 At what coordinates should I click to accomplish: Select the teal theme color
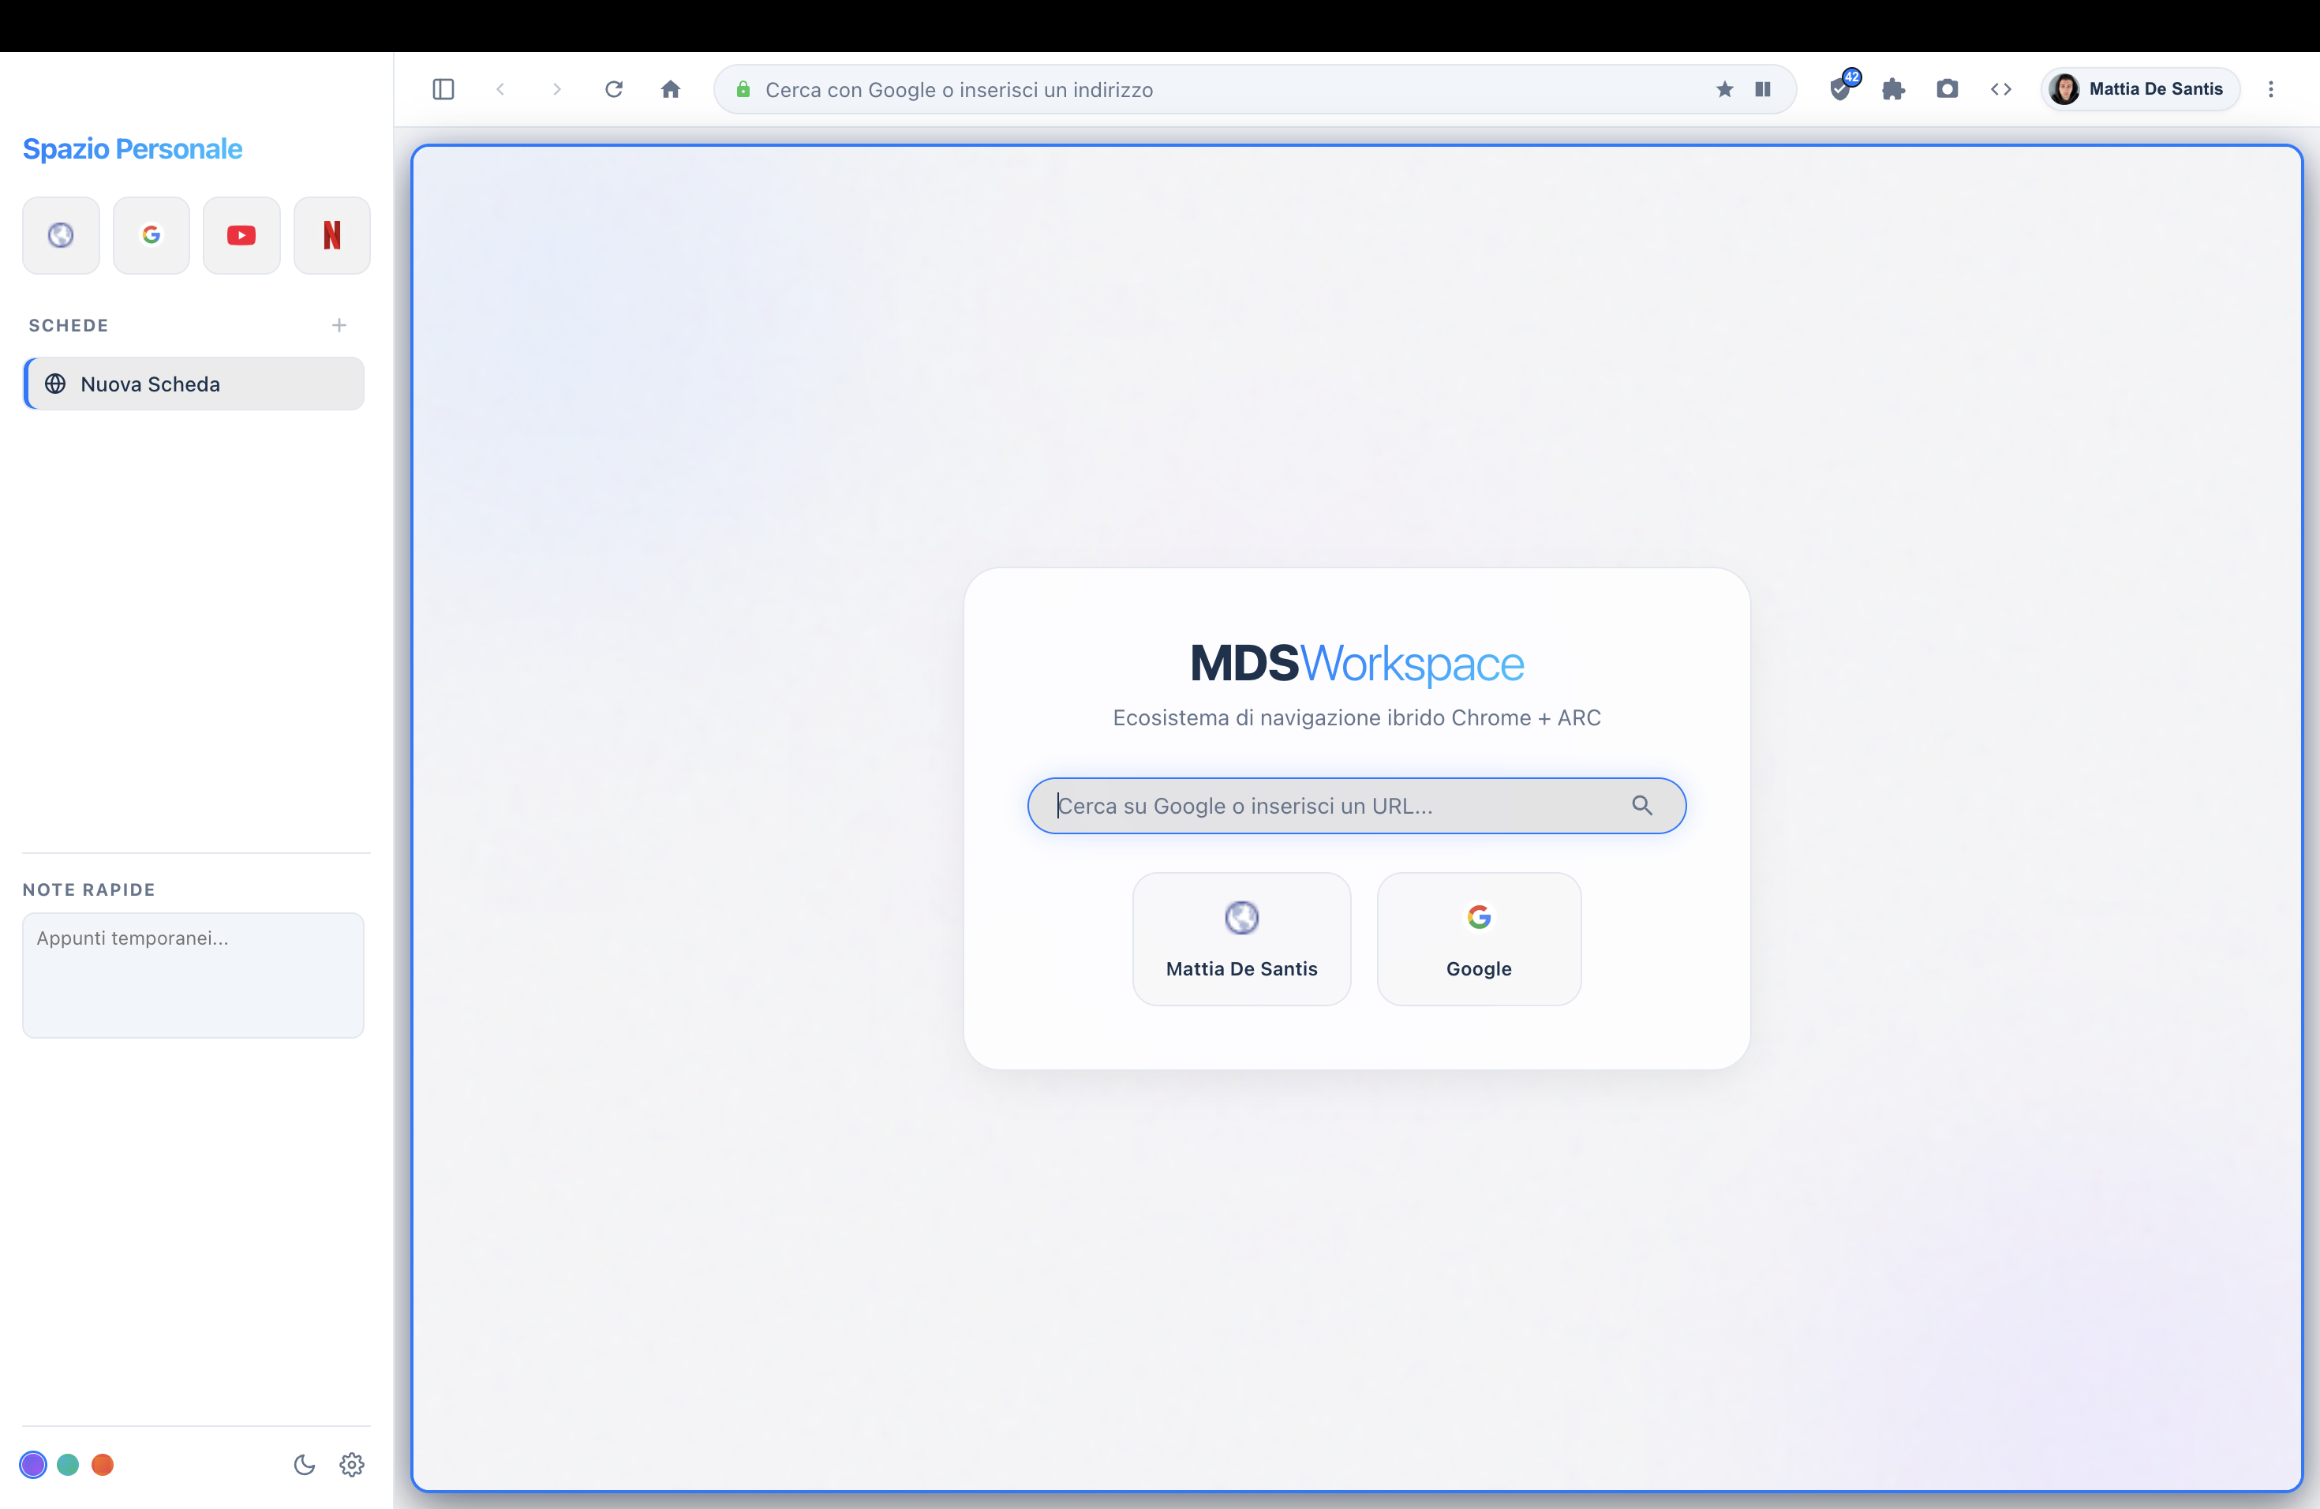(68, 1464)
